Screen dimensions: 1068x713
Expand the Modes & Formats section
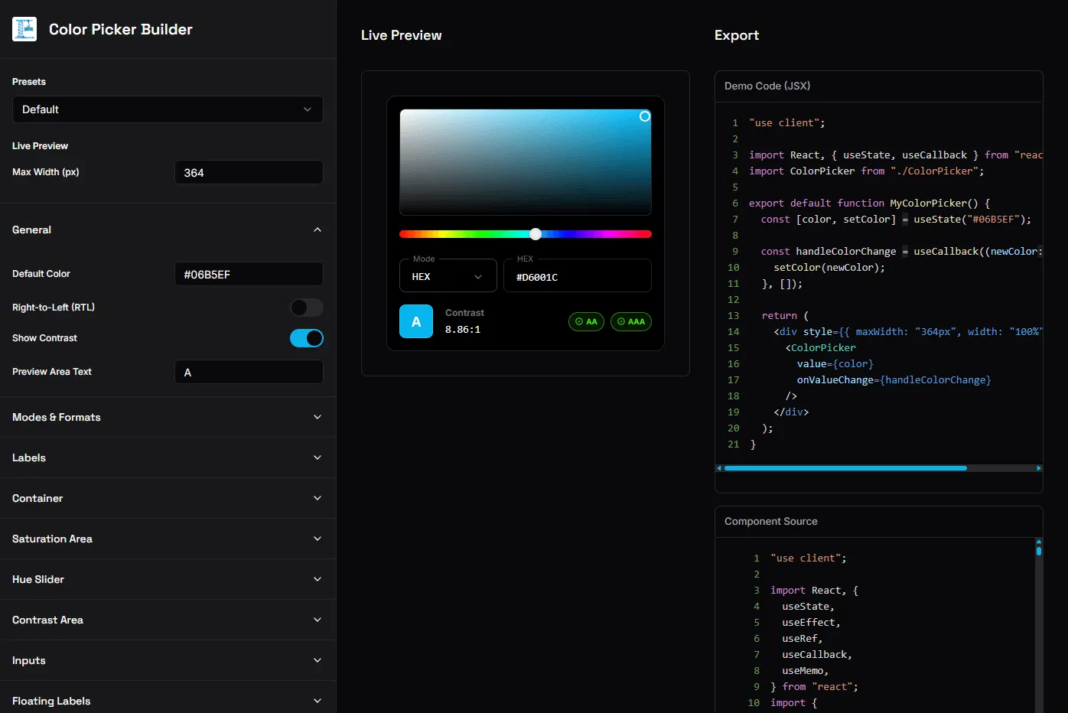point(168,417)
